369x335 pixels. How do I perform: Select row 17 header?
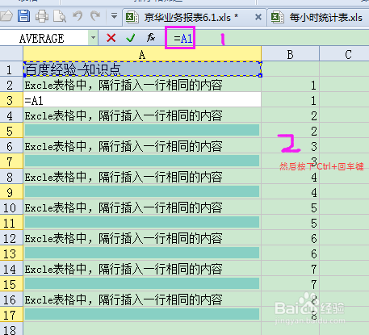pos(11,315)
